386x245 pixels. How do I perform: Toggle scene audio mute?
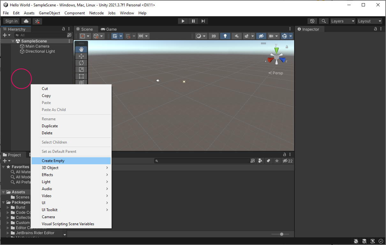pyautogui.click(x=236, y=36)
